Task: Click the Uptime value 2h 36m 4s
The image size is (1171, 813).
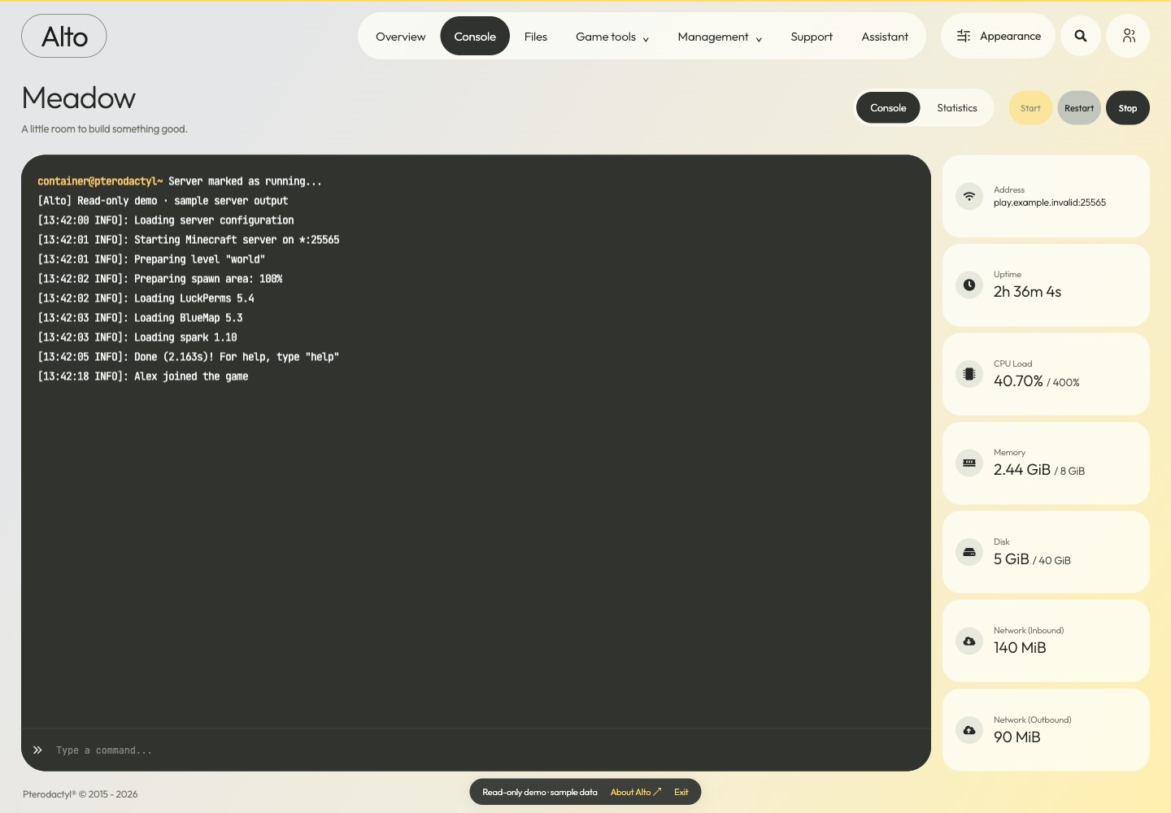Action: point(1027,292)
